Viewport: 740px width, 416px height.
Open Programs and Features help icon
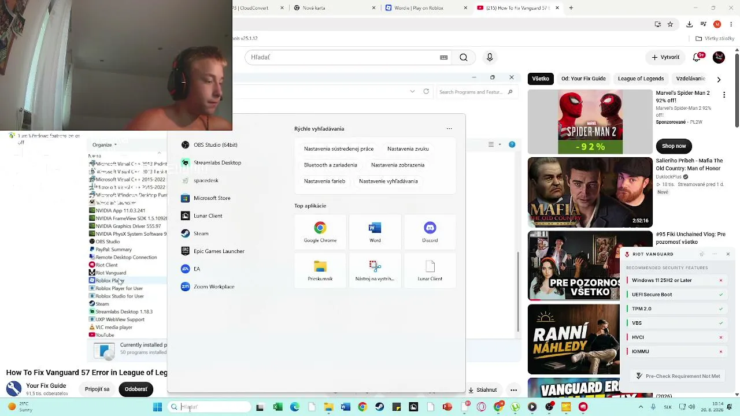512,144
